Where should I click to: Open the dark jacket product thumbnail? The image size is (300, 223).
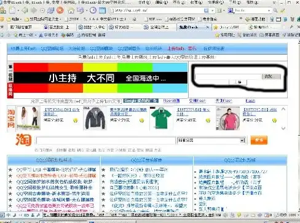(x=95, y=119)
